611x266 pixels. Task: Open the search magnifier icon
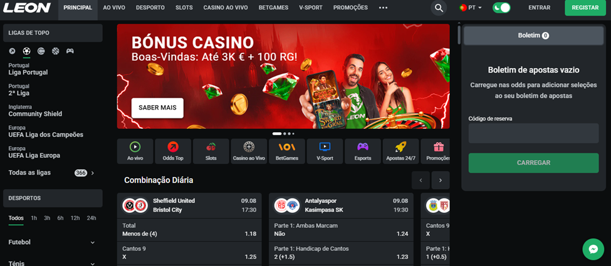pos(439,8)
